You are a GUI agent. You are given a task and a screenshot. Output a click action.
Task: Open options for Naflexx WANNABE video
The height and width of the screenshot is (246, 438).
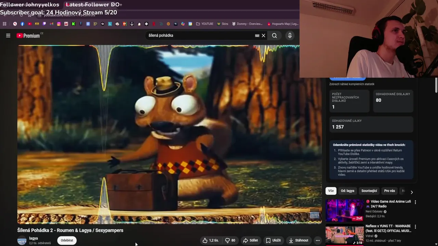[415, 227]
